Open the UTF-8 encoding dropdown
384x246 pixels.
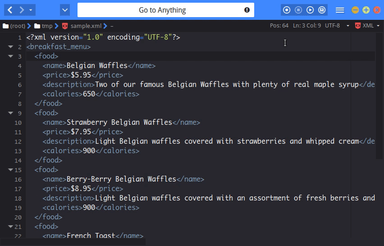point(337,26)
